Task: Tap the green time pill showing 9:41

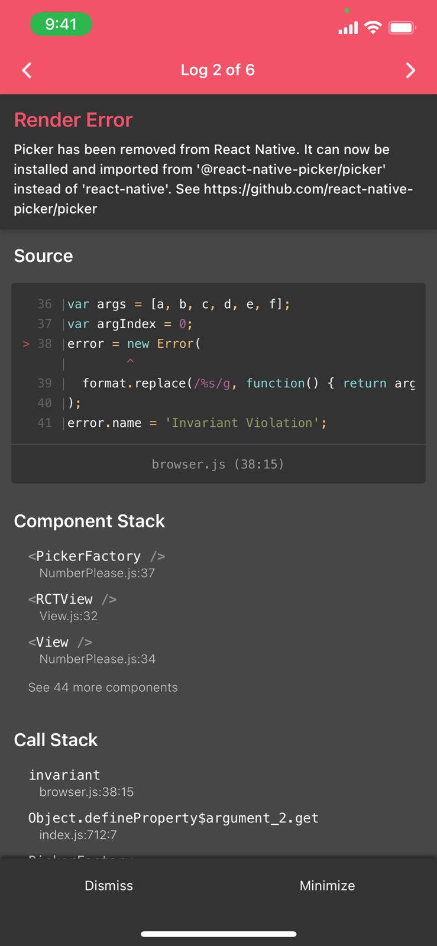Action: [x=61, y=24]
